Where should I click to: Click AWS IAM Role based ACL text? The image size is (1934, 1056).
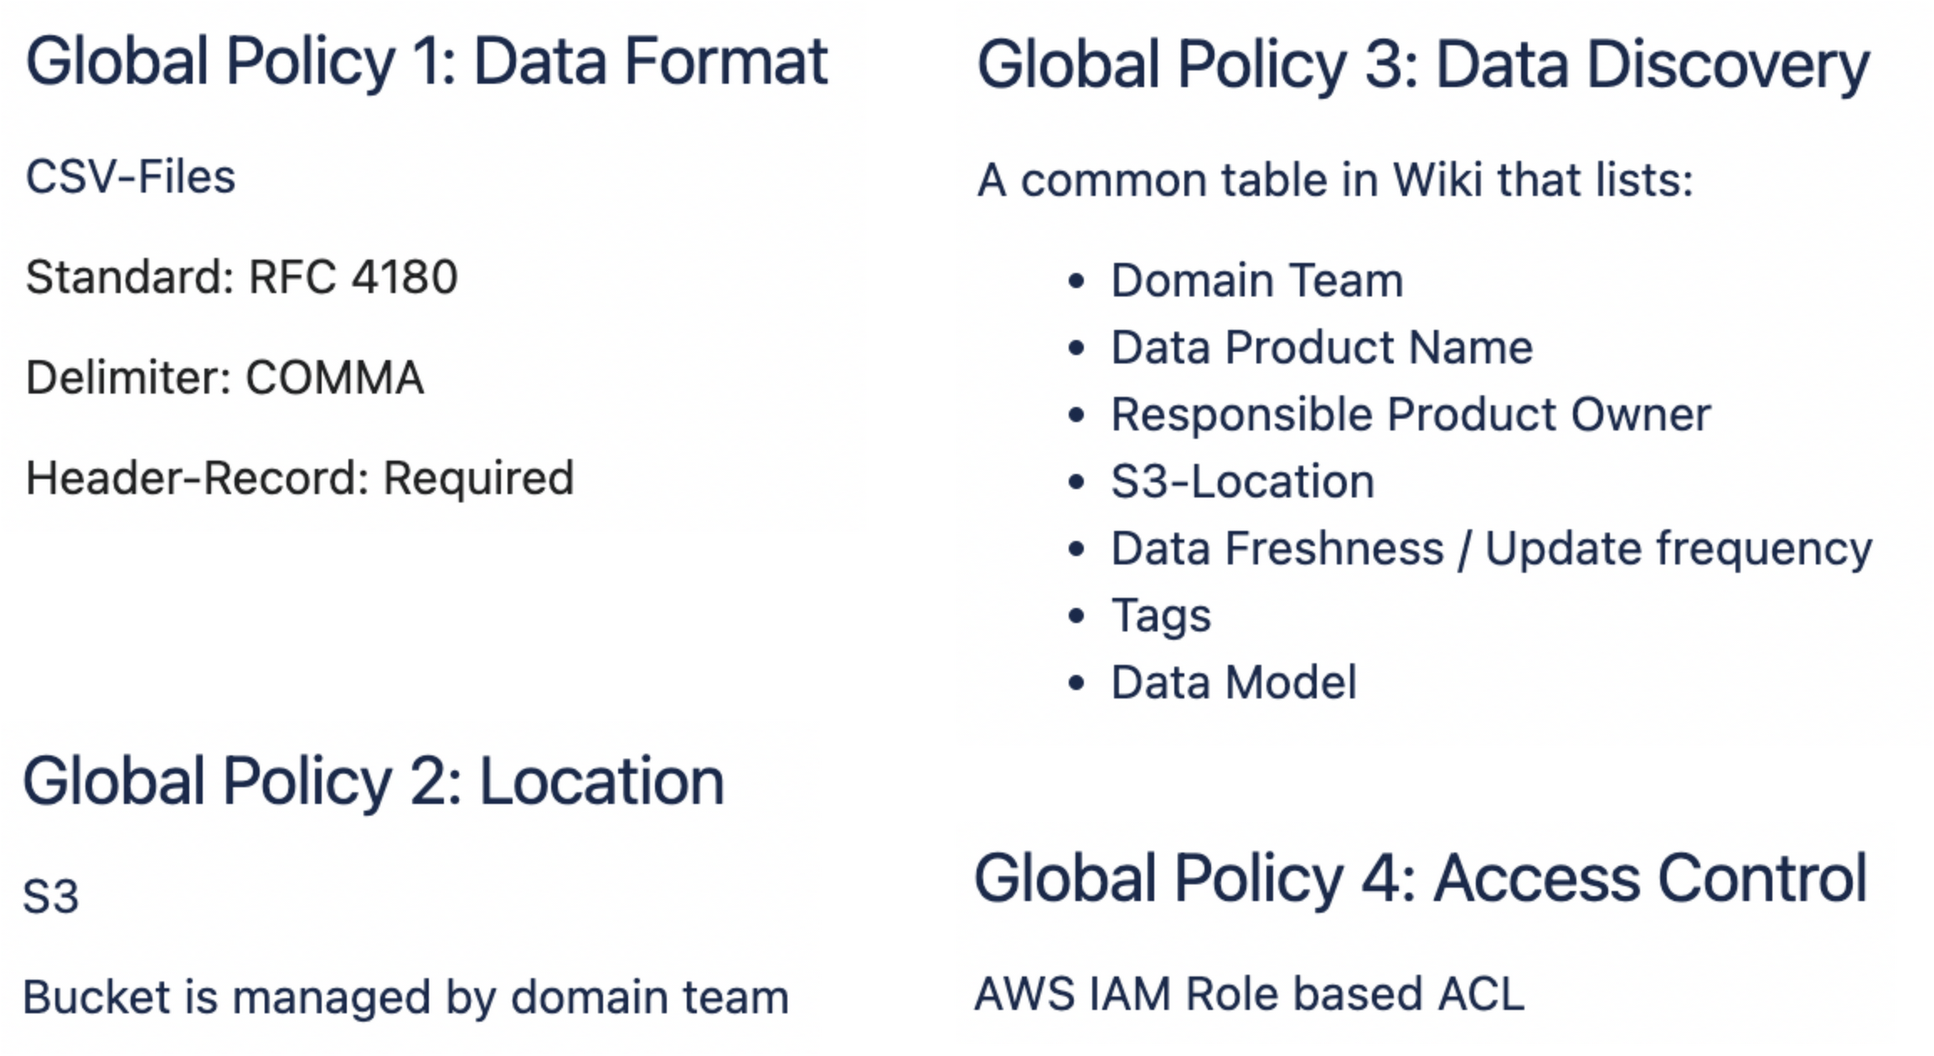(x=1249, y=995)
